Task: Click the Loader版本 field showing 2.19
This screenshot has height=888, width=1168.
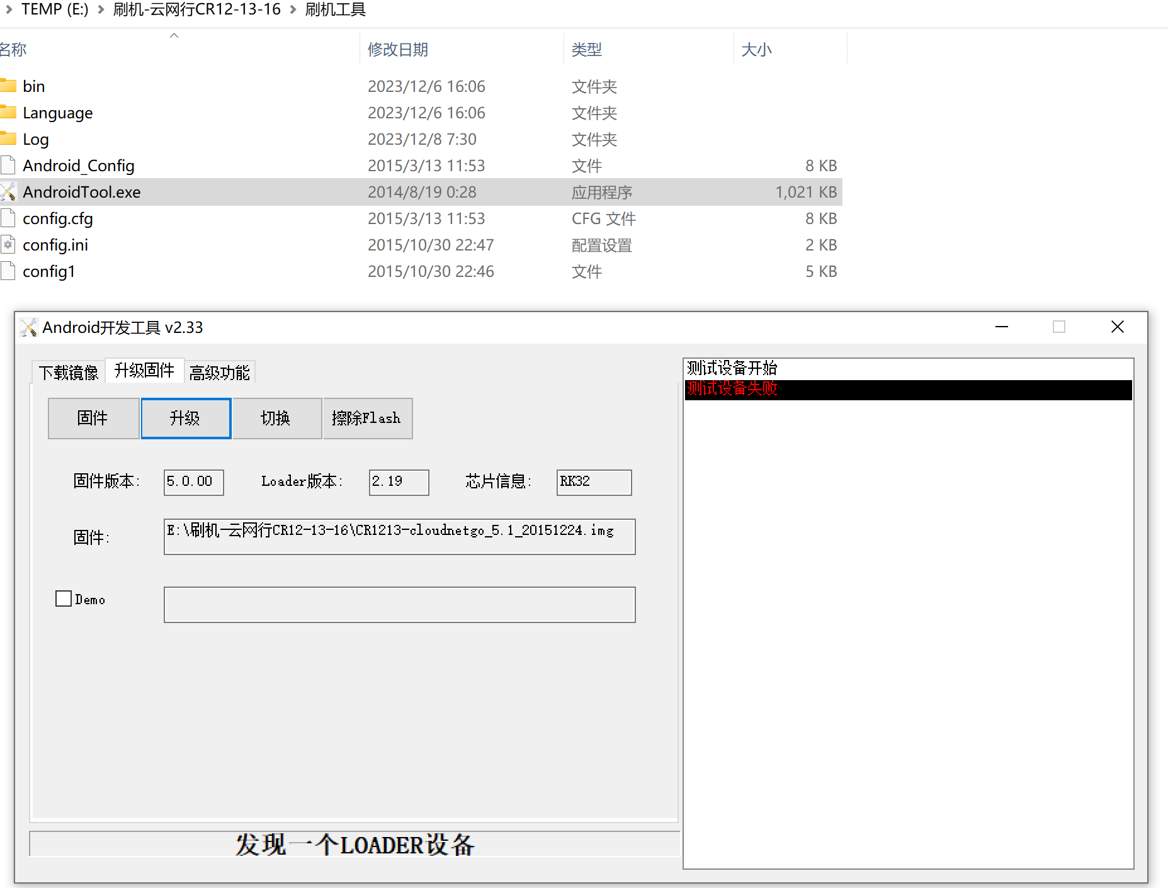Action: pyautogui.click(x=399, y=482)
